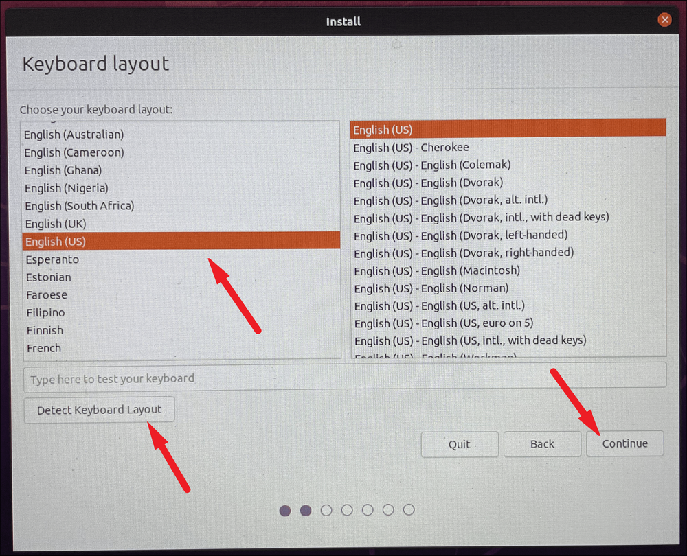
Task: Select English (Australian) keyboard layout
Action: [181, 135]
